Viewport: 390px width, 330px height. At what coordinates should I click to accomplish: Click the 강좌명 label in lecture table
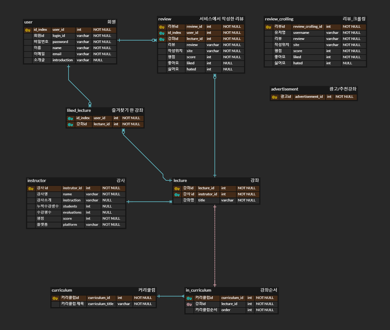coord(188,200)
